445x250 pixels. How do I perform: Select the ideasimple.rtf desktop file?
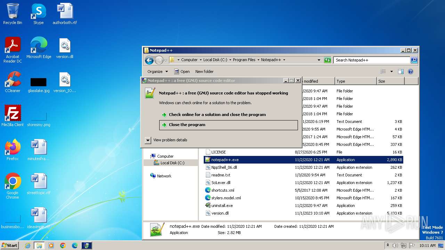coord(39,218)
